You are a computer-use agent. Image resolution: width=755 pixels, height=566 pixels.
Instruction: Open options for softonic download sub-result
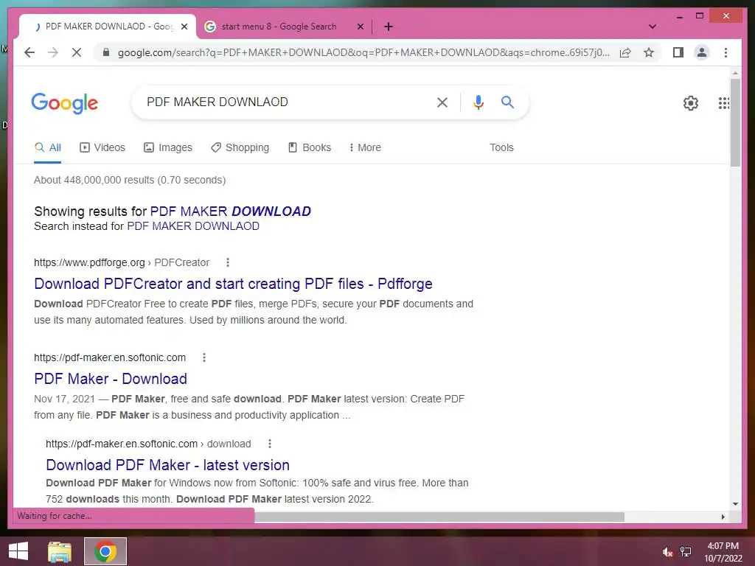(270, 444)
